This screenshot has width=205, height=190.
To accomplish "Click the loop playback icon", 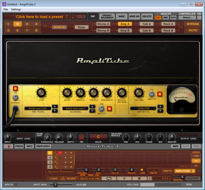I will (109, 178).
